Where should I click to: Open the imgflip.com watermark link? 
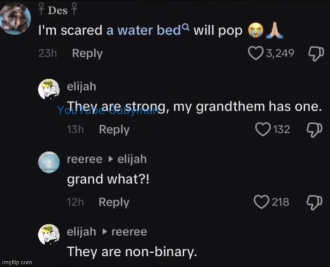point(17,262)
